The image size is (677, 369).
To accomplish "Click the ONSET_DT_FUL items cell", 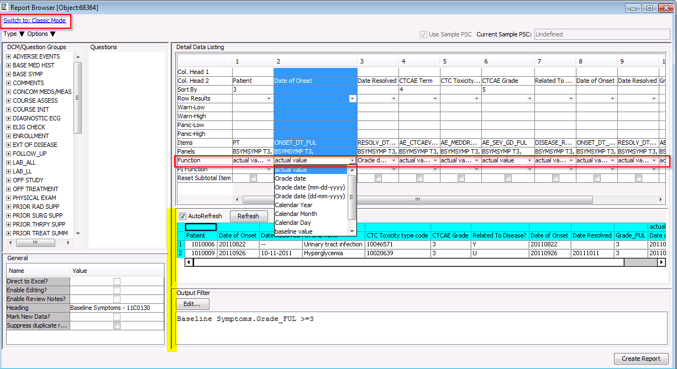I will click(x=315, y=143).
